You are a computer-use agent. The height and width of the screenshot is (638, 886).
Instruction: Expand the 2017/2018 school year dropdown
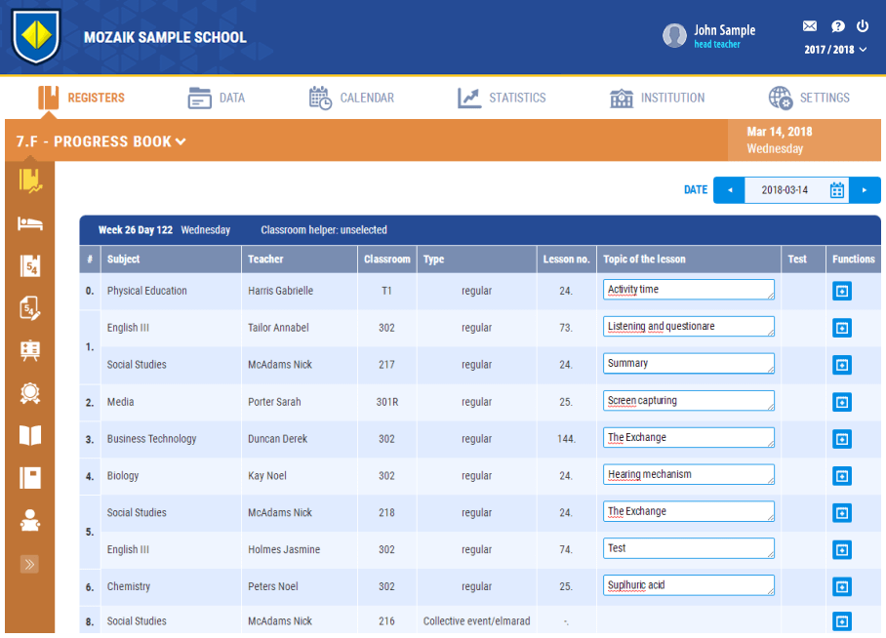click(835, 50)
